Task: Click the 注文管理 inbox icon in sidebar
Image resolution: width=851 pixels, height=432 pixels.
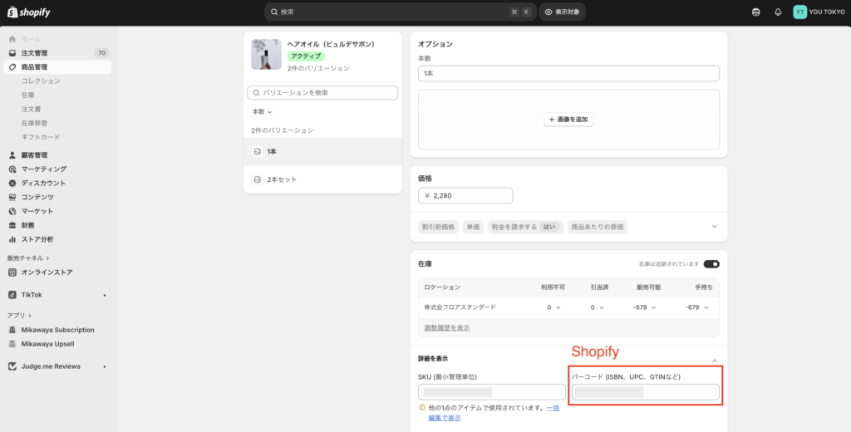Action: coord(12,53)
